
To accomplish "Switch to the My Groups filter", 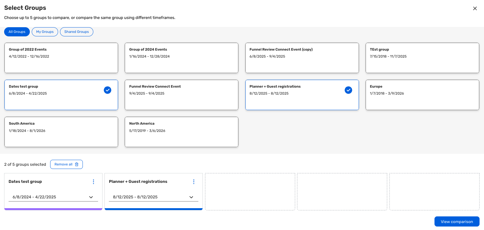I will (x=45, y=32).
